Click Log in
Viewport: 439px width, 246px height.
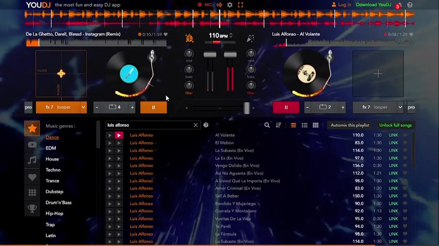tap(341, 5)
